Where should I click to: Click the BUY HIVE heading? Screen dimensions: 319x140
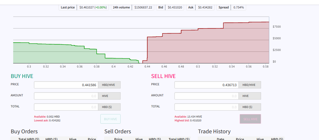22,76
